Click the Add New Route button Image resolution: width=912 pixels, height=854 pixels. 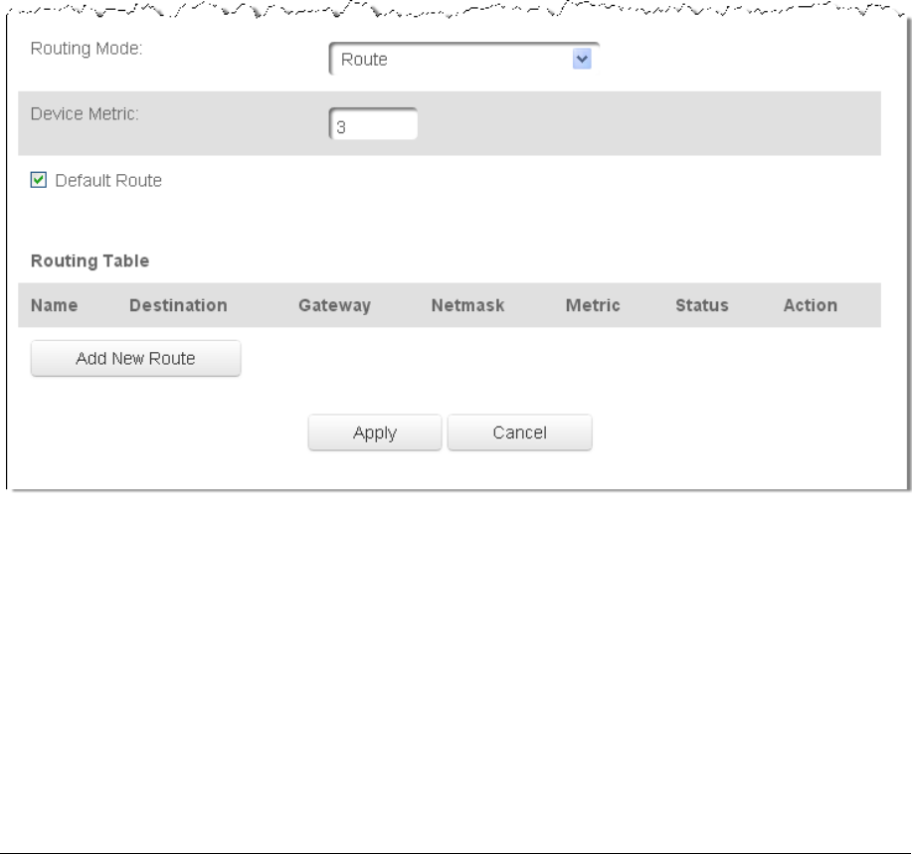[135, 358]
